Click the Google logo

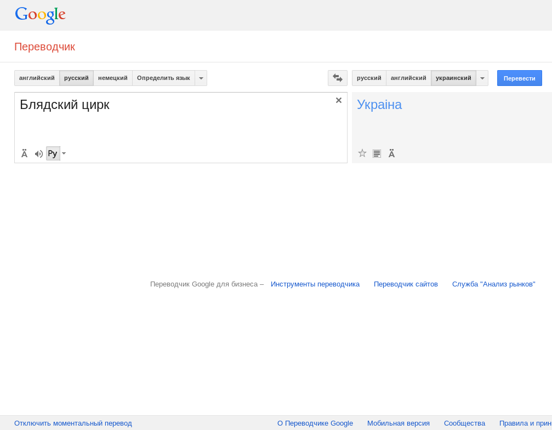click(x=40, y=15)
